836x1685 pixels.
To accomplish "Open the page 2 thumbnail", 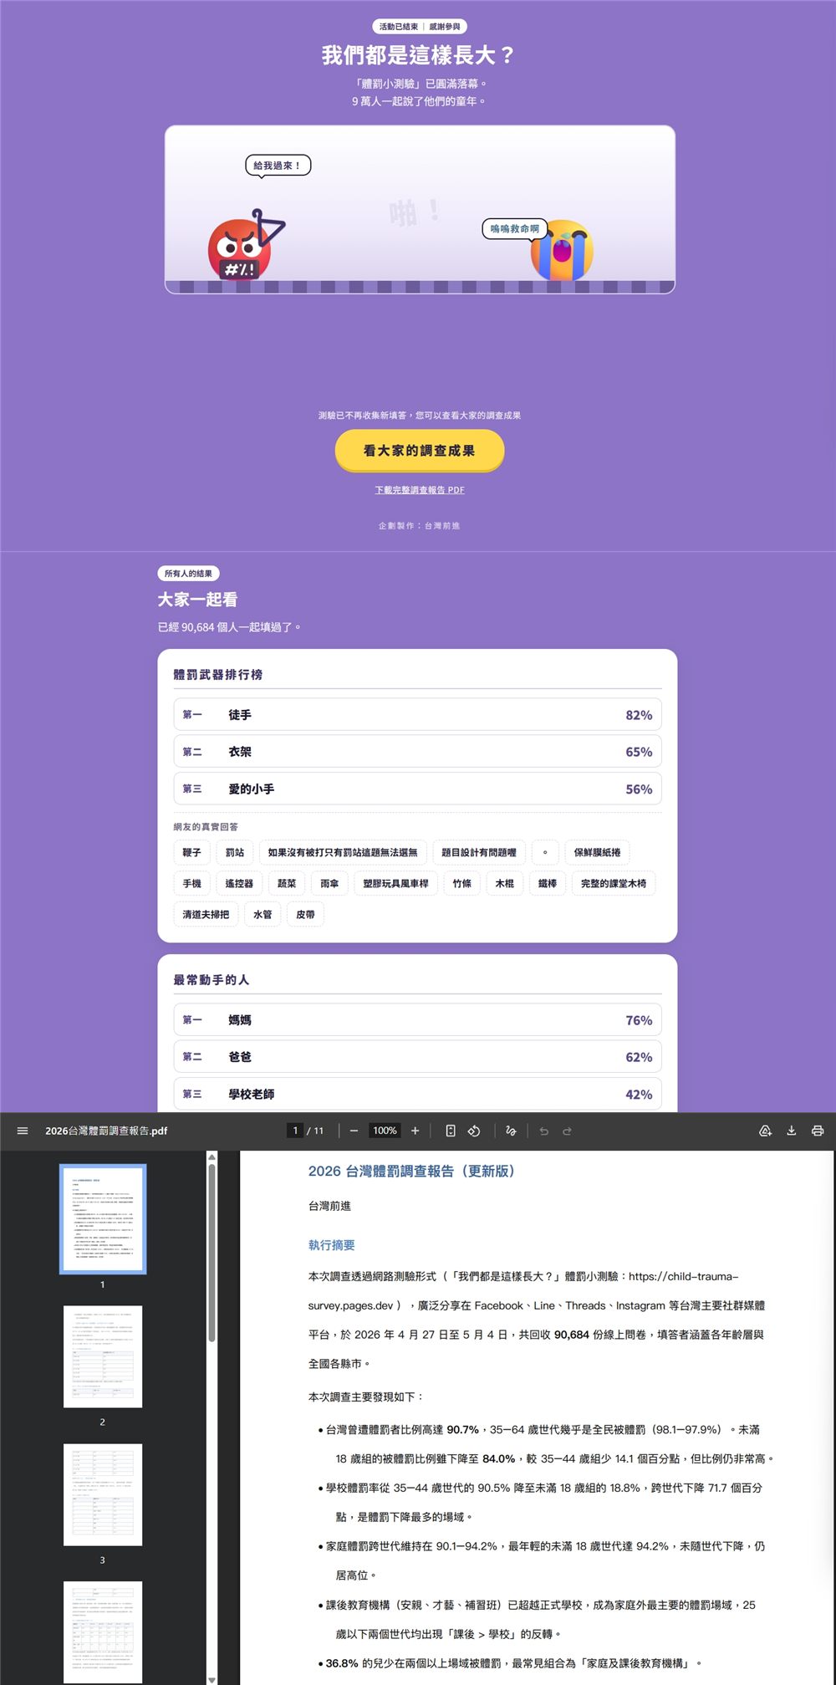I will 103,1356.
